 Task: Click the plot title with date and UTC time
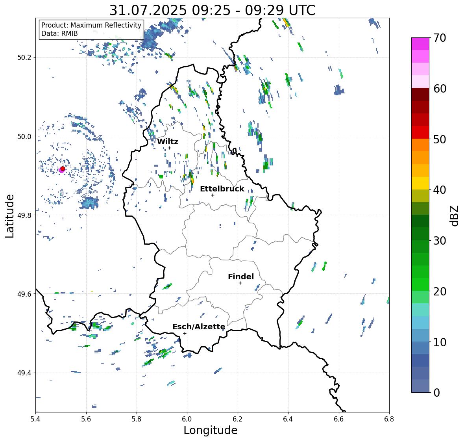point(212,10)
